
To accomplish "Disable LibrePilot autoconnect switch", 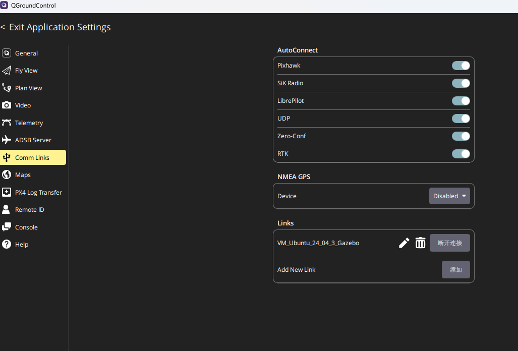I will pos(461,101).
